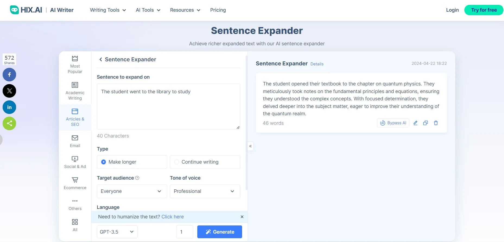Viewport: 504px width, 242px height.
Task: Choose the Continue writing option
Action: click(176, 162)
